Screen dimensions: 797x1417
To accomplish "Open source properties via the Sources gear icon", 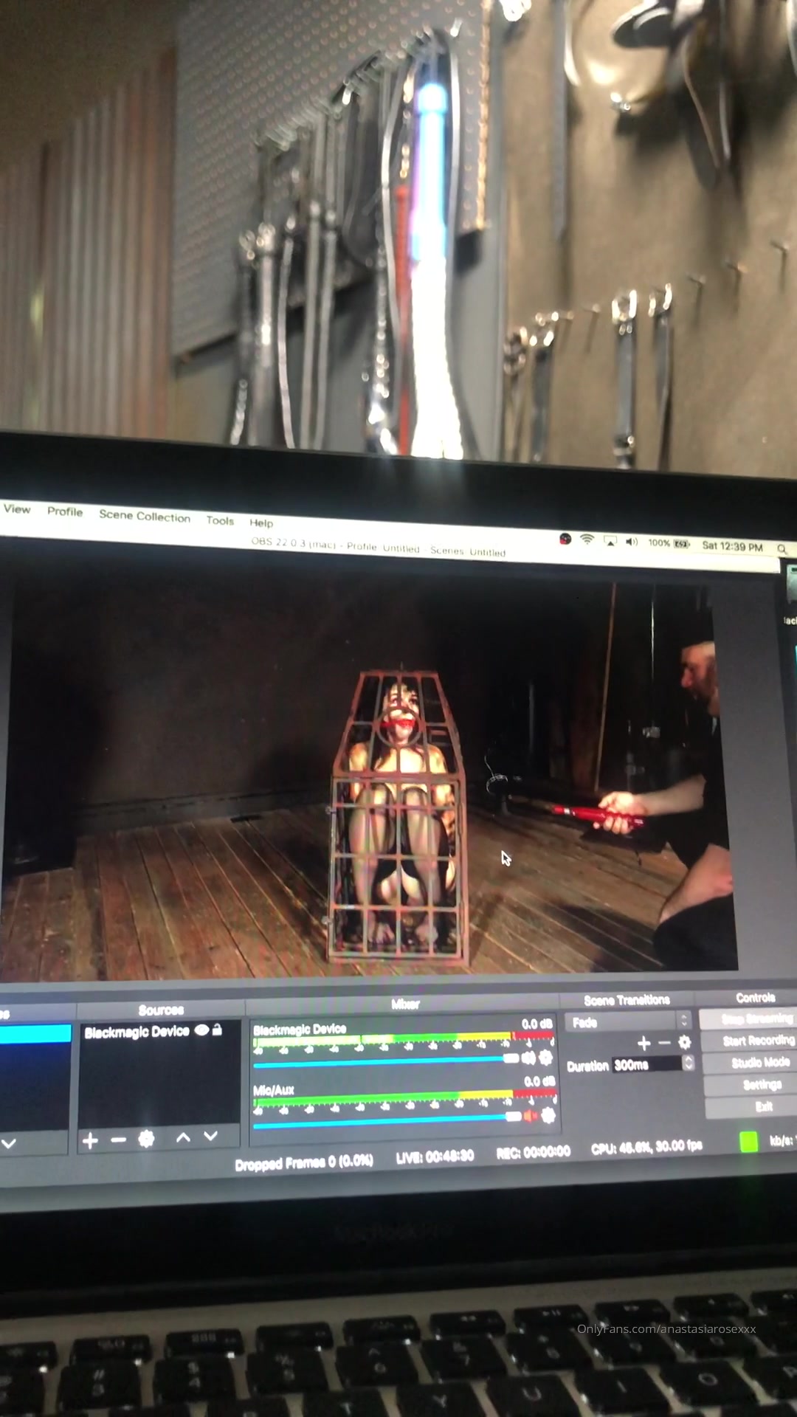I will pyautogui.click(x=146, y=1140).
